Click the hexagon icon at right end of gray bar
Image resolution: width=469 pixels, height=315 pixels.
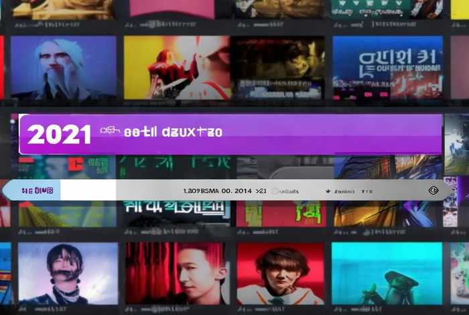point(433,190)
